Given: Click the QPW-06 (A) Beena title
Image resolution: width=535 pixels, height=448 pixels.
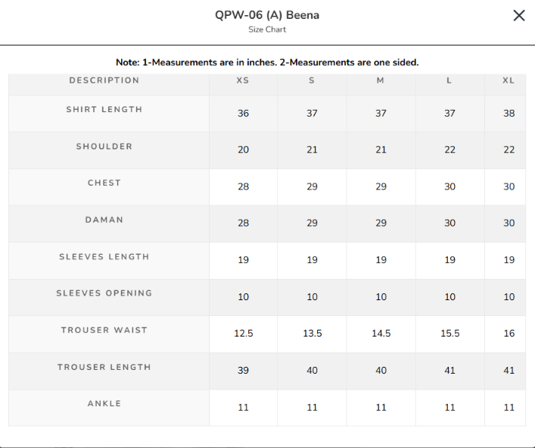Looking at the screenshot, I should point(267,15).
